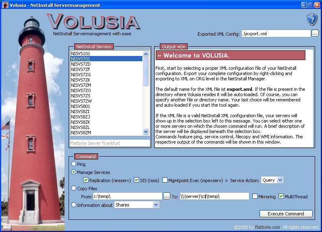Screen dimensions: 322x232
Task: Click the Output «|» panel toggle label
Action: click(x=174, y=47)
